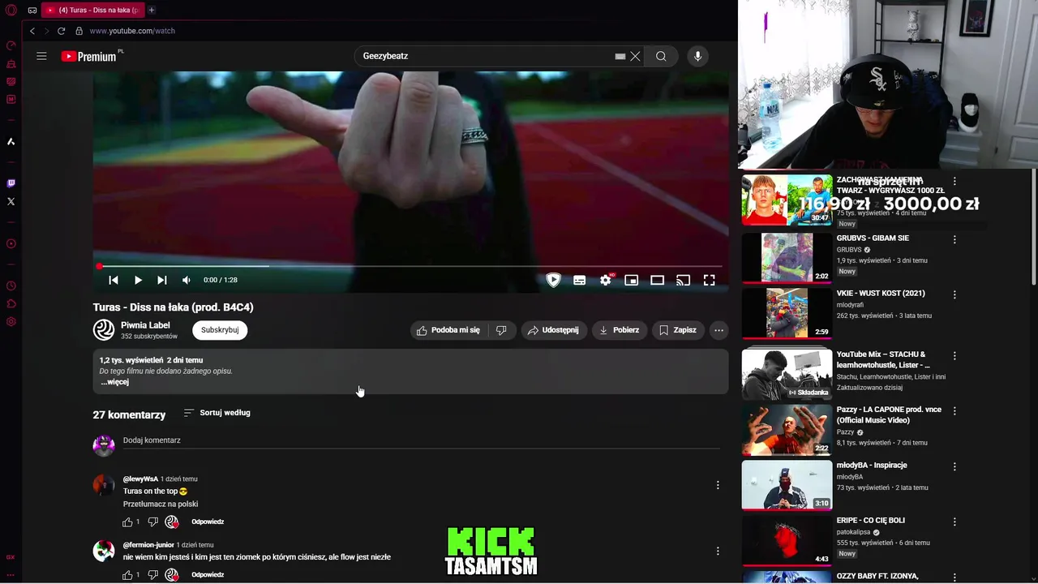
Task: Open on-screen keyboard in search box
Action: (x=620, y=56)
